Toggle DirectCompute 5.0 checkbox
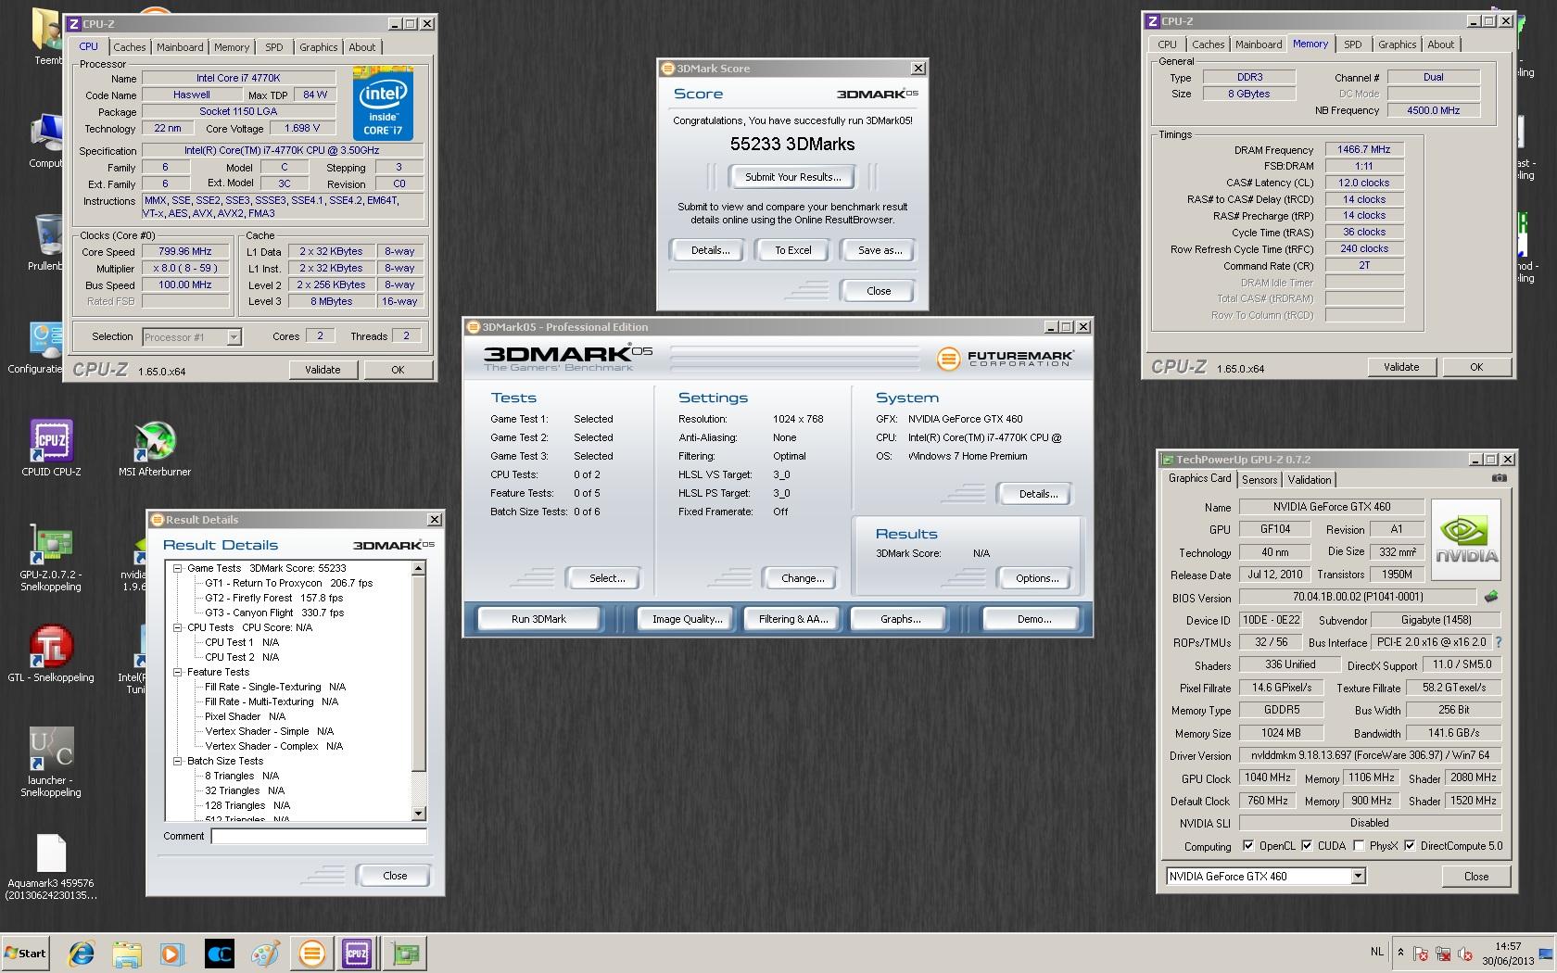Screen dimensions: 1557x973 click(x=1409, y=846)
